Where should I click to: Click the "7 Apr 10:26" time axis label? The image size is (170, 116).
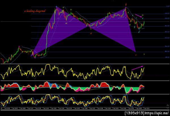[7, 108]
